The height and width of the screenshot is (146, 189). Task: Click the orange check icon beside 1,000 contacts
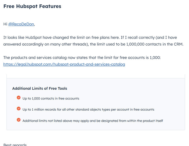point(19,98)
